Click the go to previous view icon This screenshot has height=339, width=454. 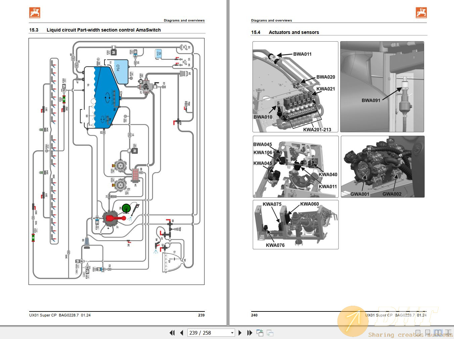260,333
